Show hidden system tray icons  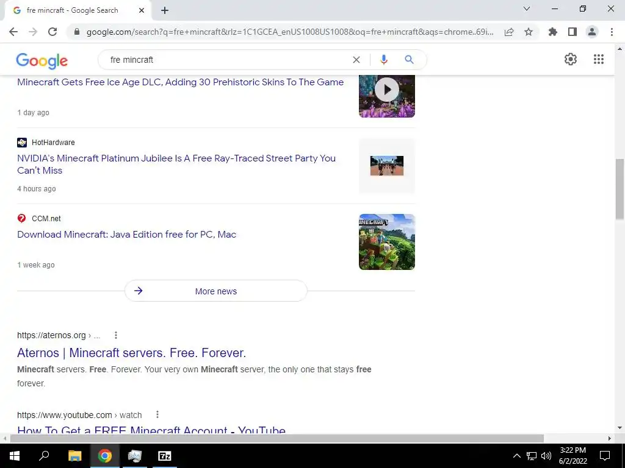coord(516,456)
